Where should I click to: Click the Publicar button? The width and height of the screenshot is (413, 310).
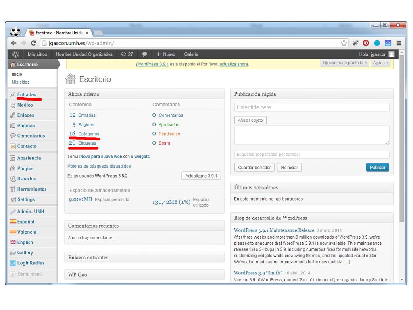[378, 168]
